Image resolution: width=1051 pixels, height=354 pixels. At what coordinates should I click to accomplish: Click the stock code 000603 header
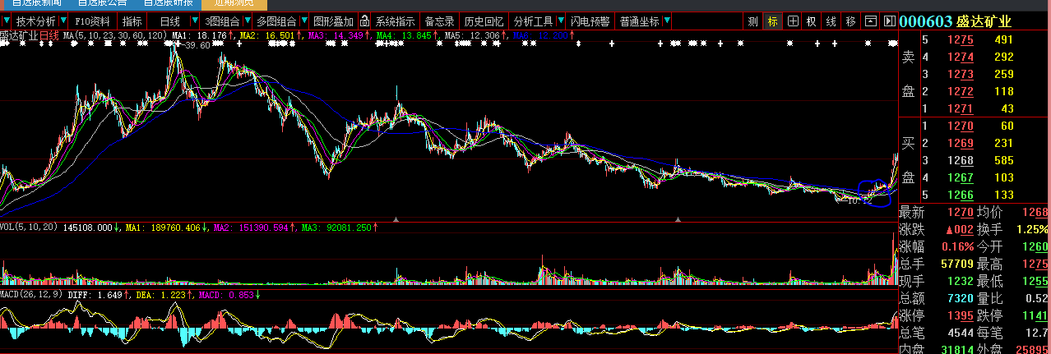[x=925, y=21]
